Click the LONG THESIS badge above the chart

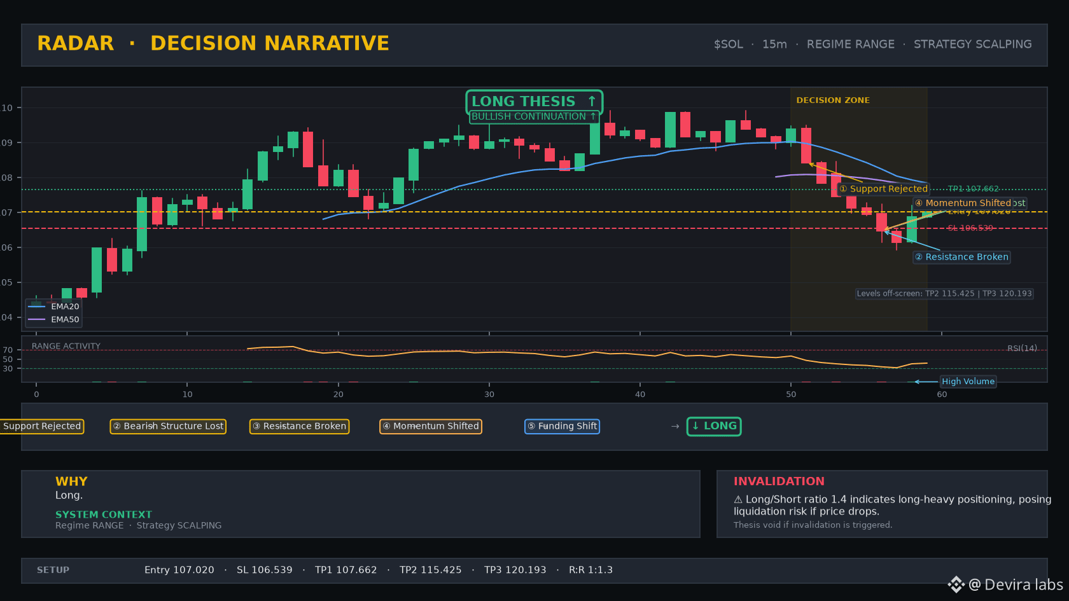534,102
